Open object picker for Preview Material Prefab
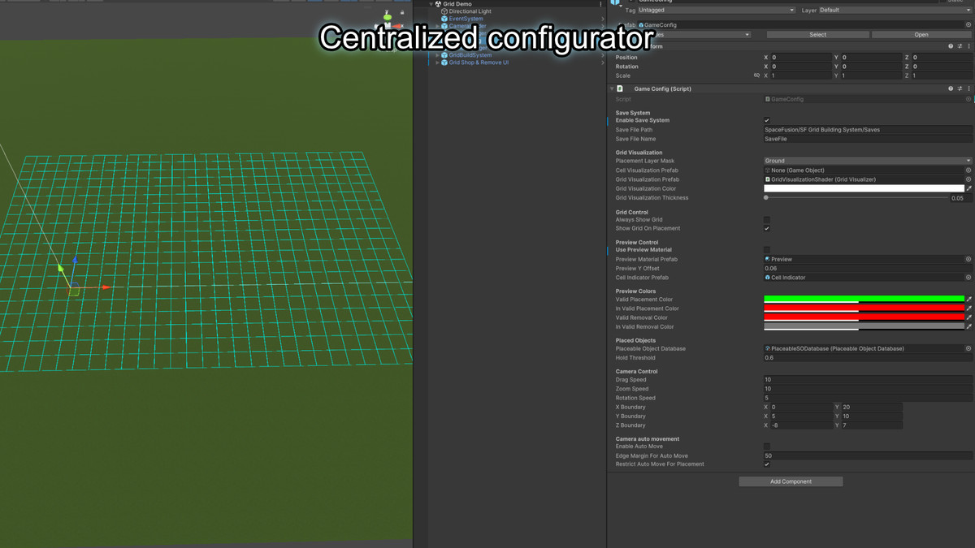The width and height of the screenshot is (975, 548). [x=968, y=259]
